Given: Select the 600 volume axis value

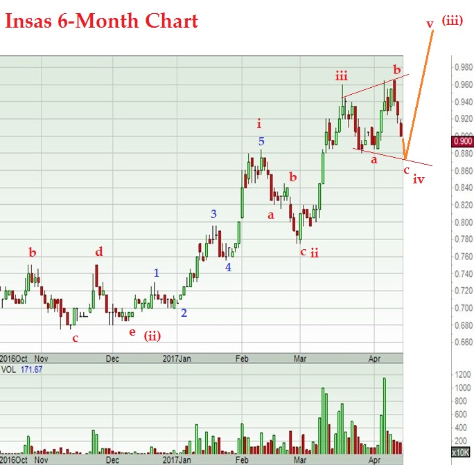Looking at the screenshot, I should point(461,414).
